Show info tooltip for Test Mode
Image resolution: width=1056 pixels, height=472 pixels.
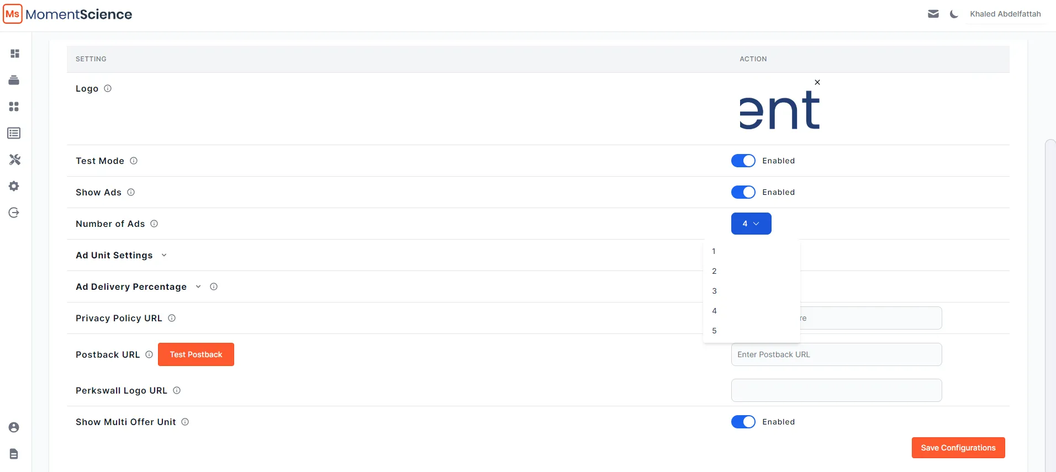[x=134, y=161]
